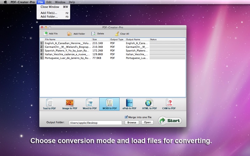Click the 129.8KB size cell

97,54
